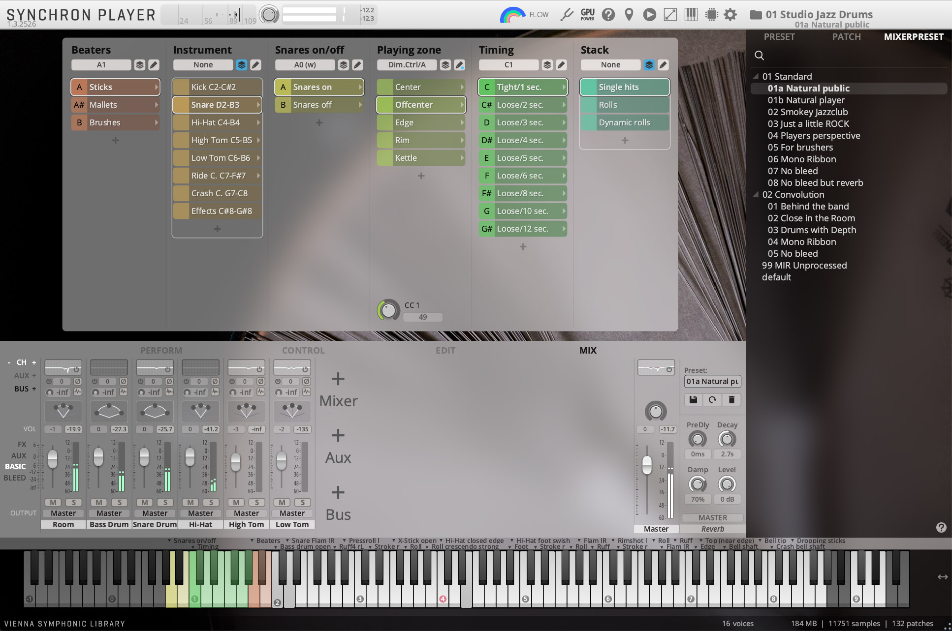
Task: Select 02 Smokey Jazzclub preset
Action: [x=808, y=112]
